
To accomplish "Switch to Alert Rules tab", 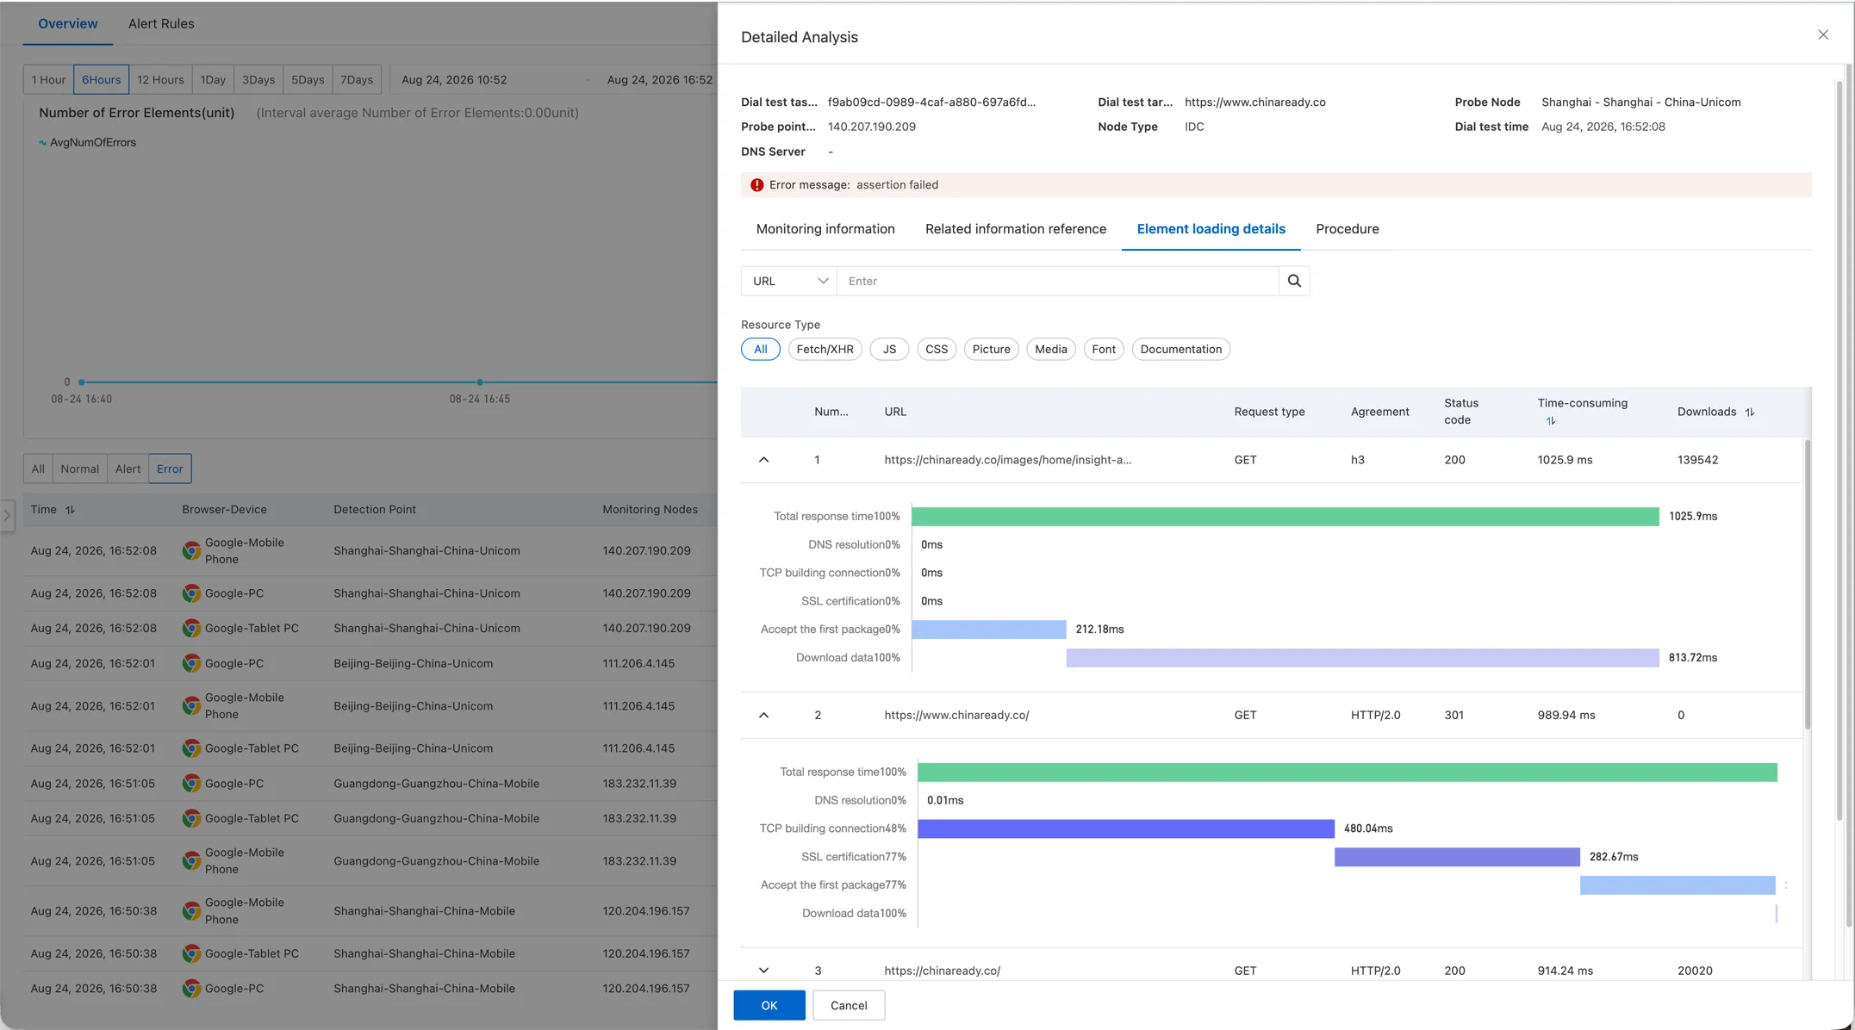I will [161, 23].
